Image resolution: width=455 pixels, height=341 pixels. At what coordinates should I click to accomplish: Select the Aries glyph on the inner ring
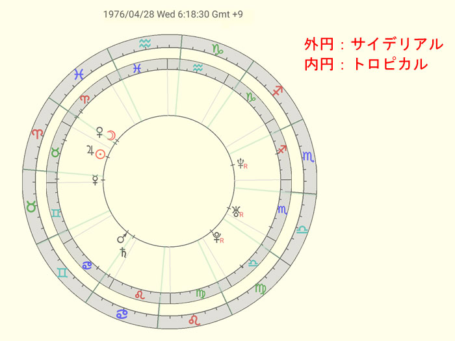(x=84, y=99)
